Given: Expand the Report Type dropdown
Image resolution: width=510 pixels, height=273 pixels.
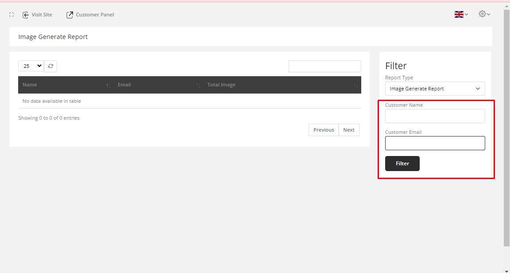Looking at the screenshot, I should [435, 89].
